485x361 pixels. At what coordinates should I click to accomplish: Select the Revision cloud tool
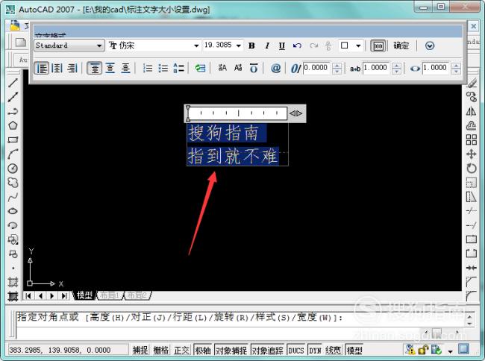click(13, 183)
